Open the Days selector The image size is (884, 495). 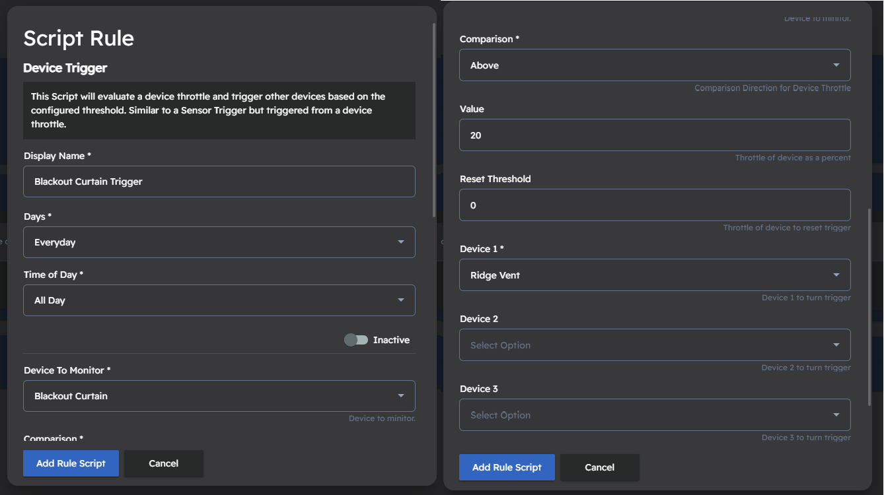219,242
